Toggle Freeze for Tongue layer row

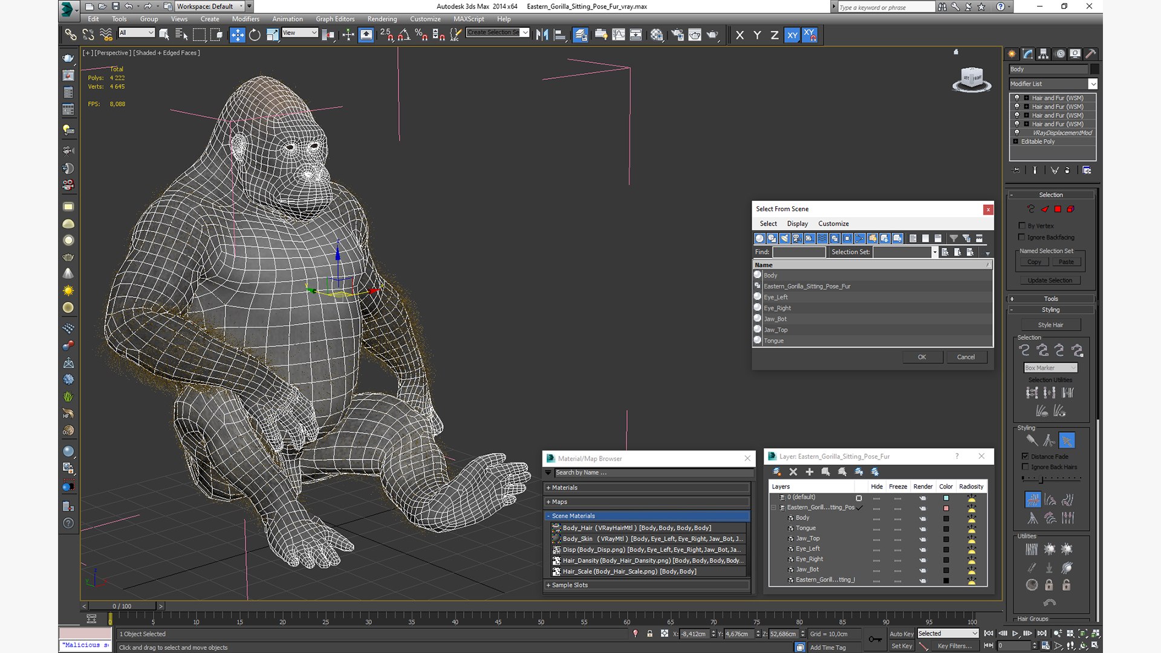pyautogui.click(x=897, y=528)
